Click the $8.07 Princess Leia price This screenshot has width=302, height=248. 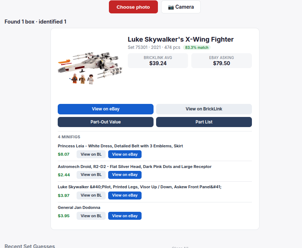(x=64, y=154)
